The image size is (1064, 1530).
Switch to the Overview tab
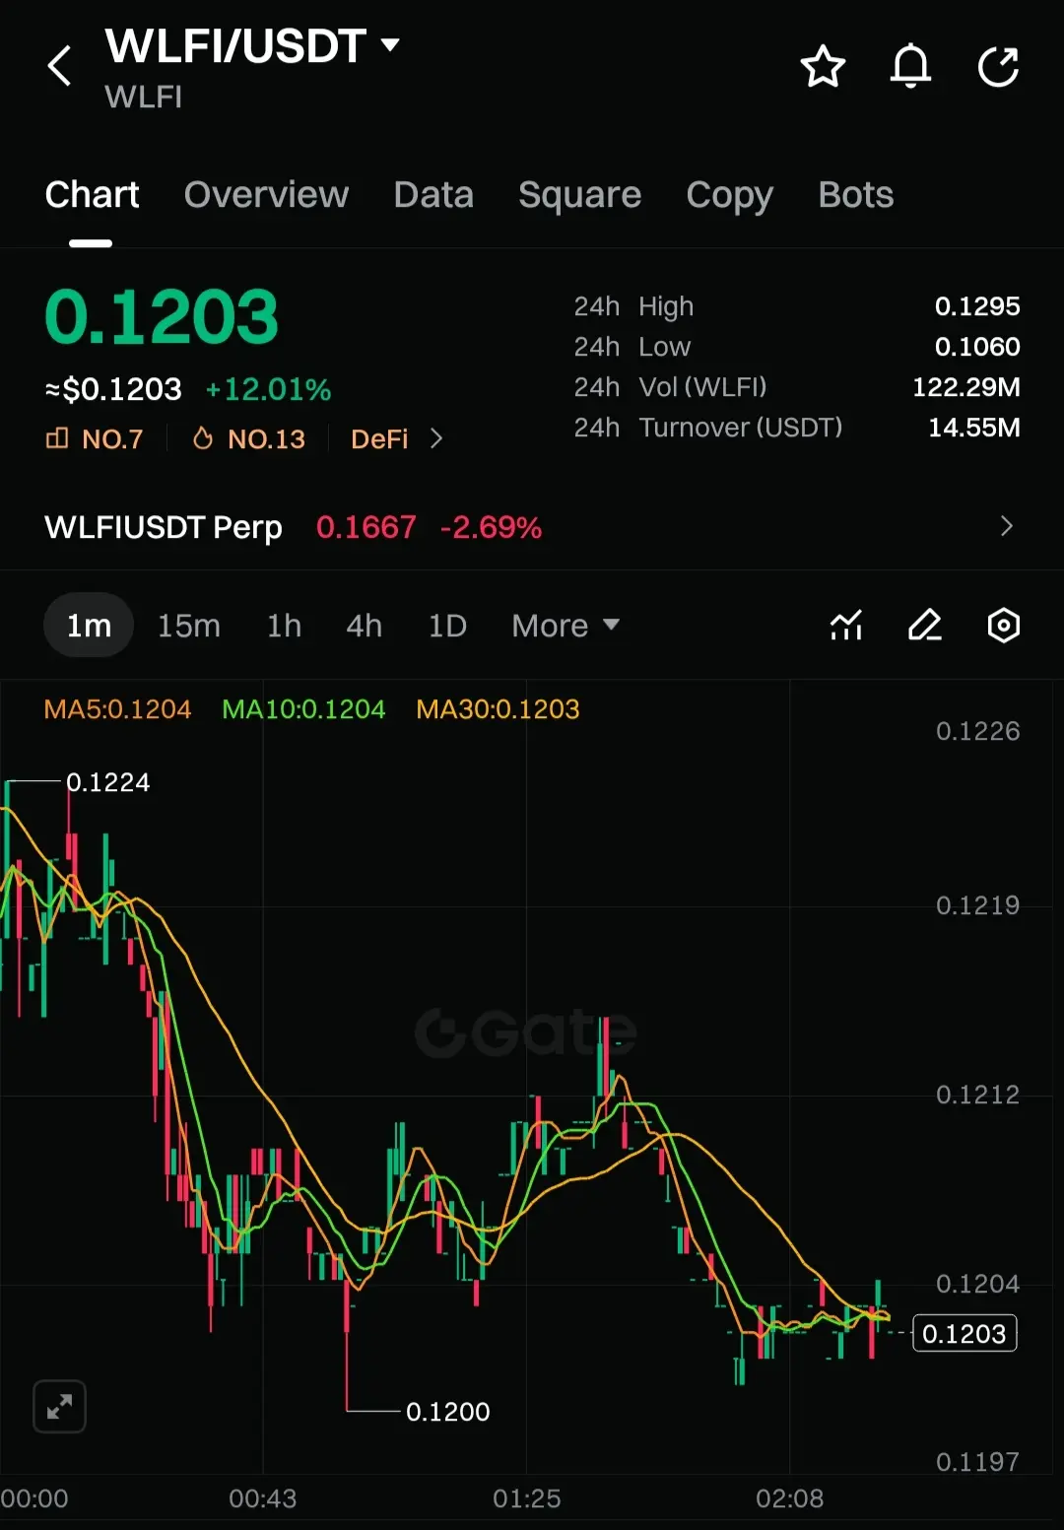pos(266,195)
